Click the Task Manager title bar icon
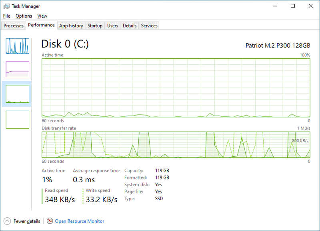 (7, 6)
